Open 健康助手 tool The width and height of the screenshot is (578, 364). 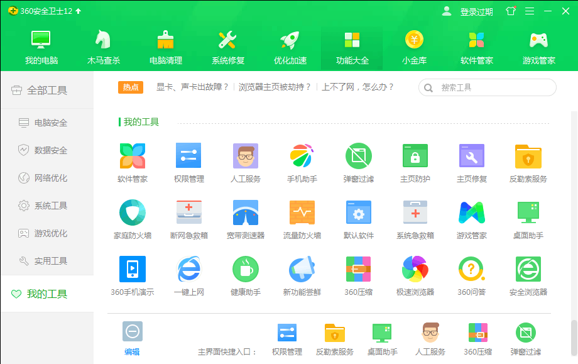[x=246, y=269]
